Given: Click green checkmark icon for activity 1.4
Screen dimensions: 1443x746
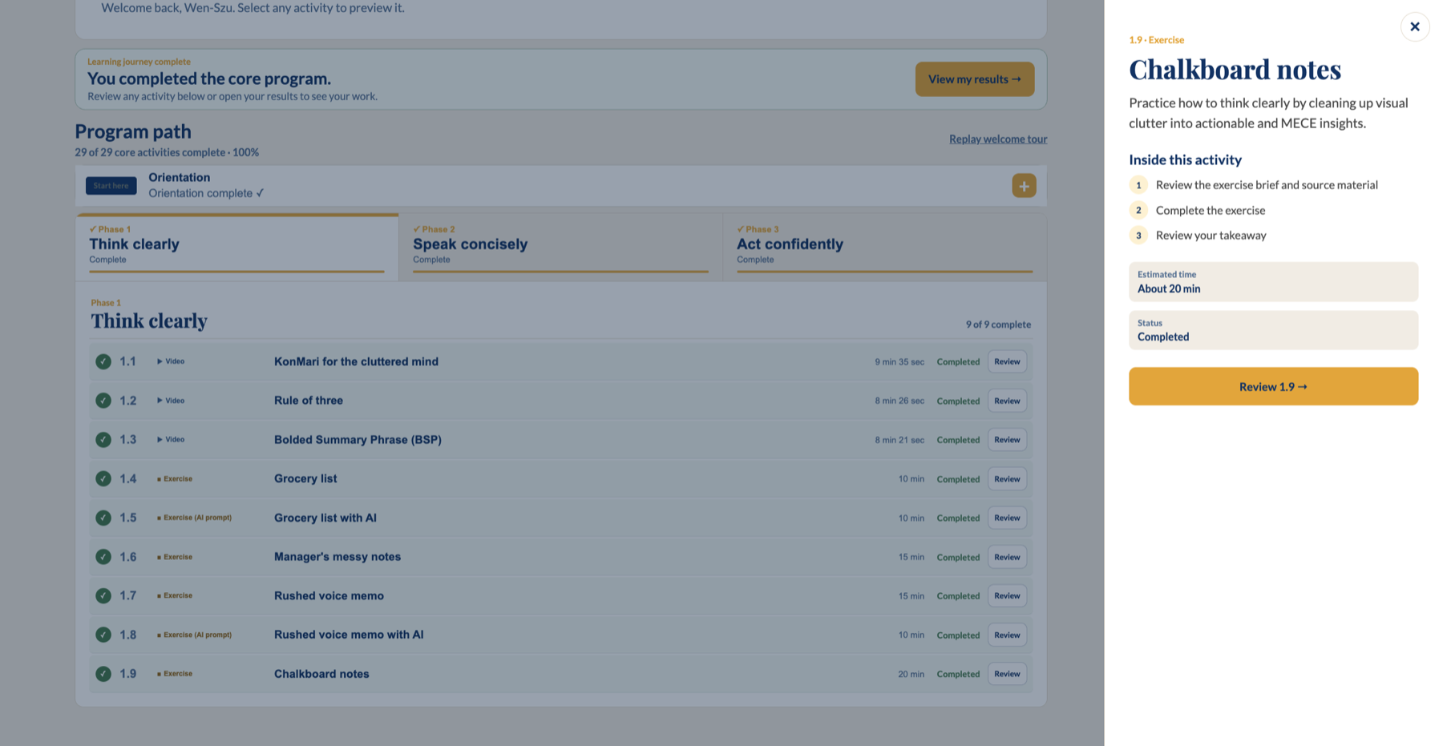Looking at the screenshot, I should [x=103, y=478].
